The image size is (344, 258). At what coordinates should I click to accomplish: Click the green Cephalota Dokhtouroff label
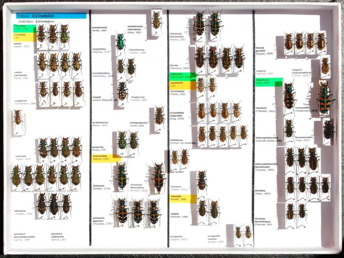(182, 76)
